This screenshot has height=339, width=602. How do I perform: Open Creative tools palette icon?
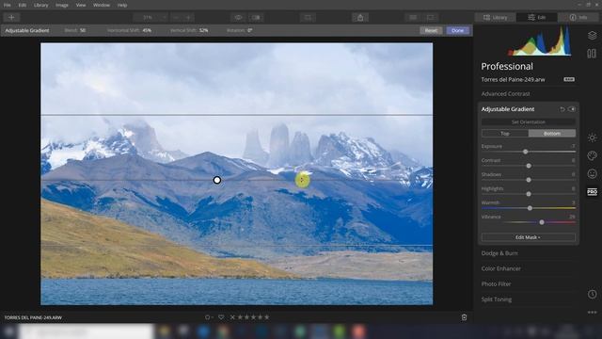592,155
